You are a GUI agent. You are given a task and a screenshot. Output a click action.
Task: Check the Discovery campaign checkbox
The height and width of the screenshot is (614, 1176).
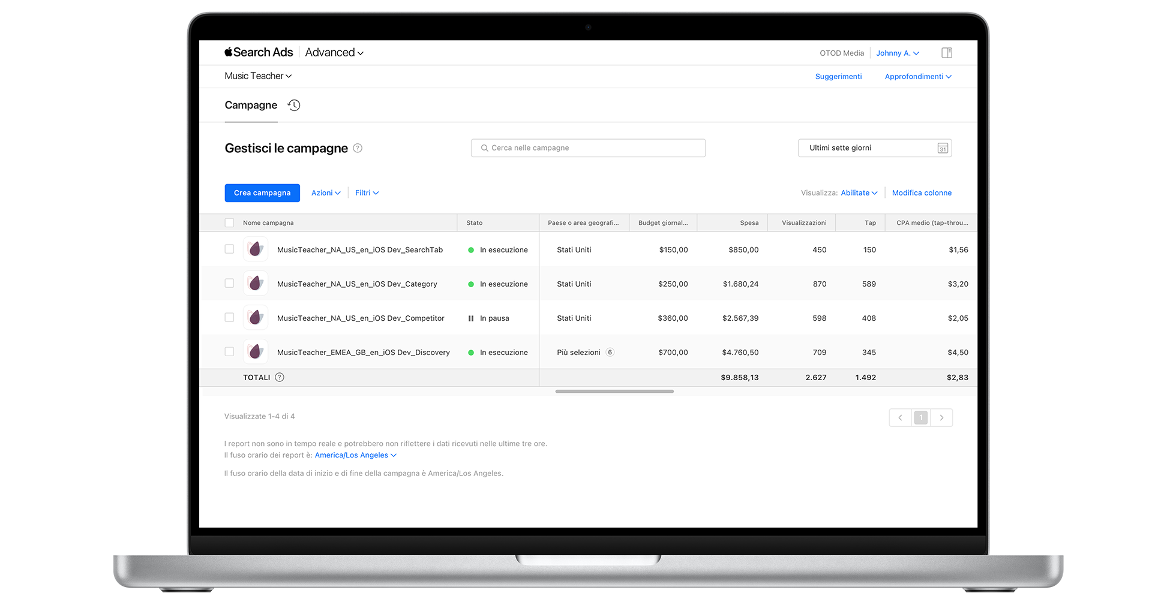click(229, 351)
